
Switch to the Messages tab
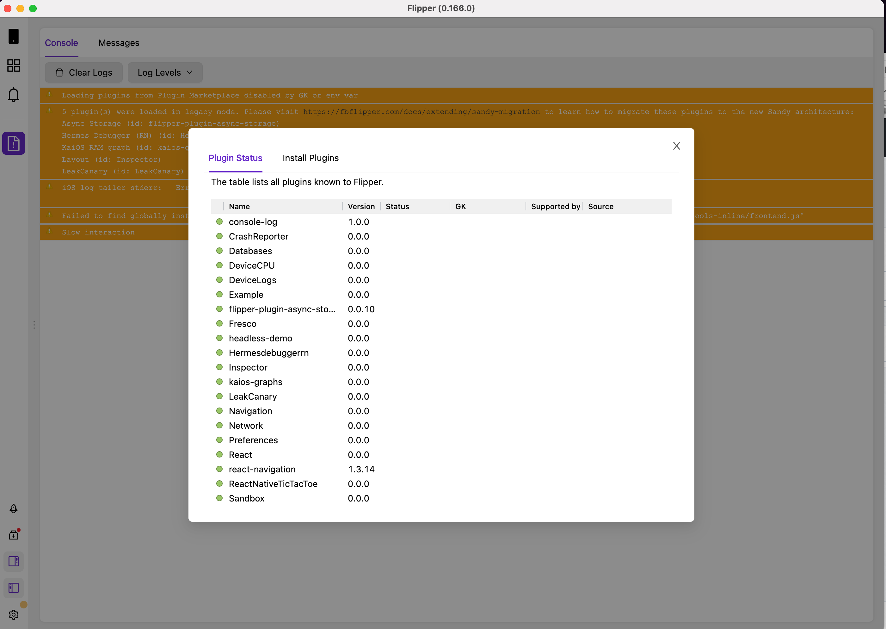pyautogui.click(x=119, y=43)
